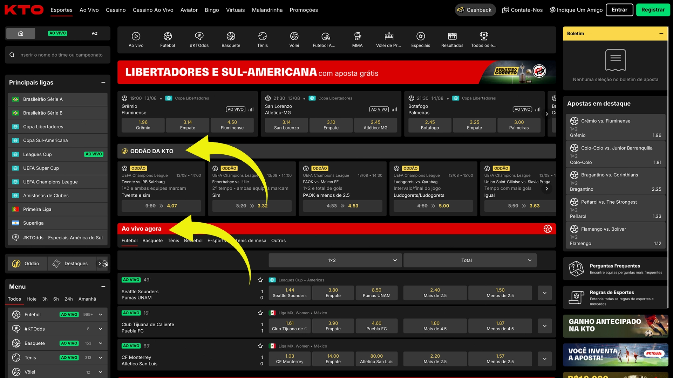This screenshot has width=673, height=378.
Task: Favorite the Club Tijuana match star
Action: coord(260,313)
